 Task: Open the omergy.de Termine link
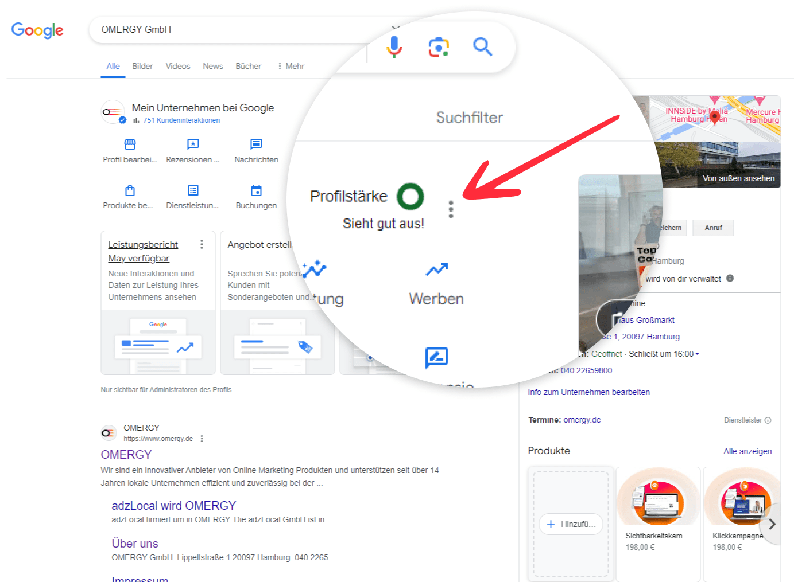click(x=582, y=420)
